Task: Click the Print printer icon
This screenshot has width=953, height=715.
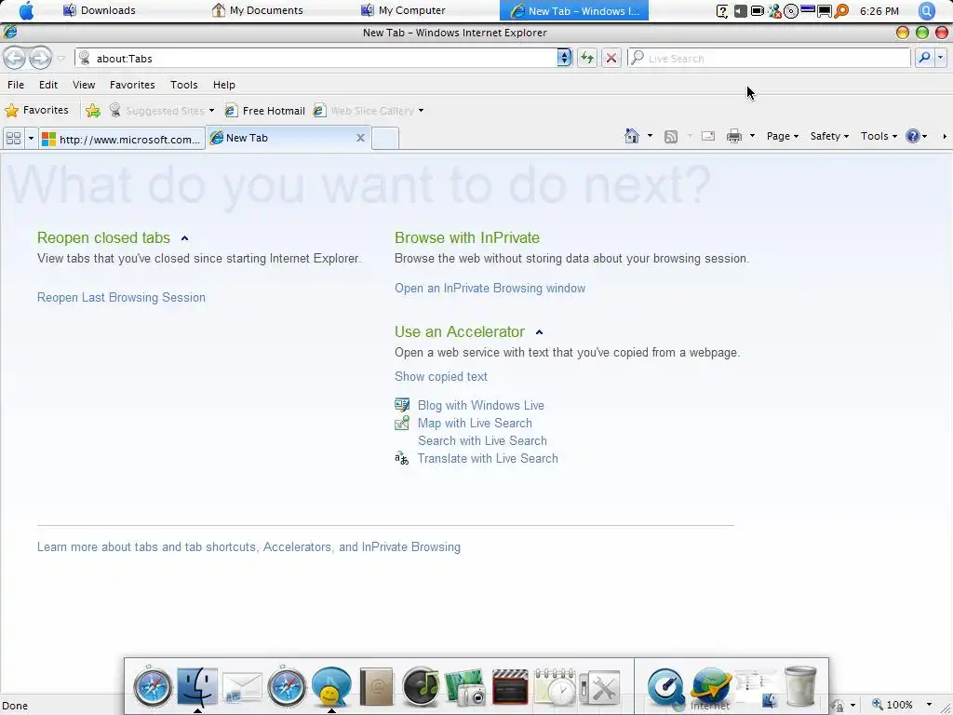Action: click(x=734, y=136)
